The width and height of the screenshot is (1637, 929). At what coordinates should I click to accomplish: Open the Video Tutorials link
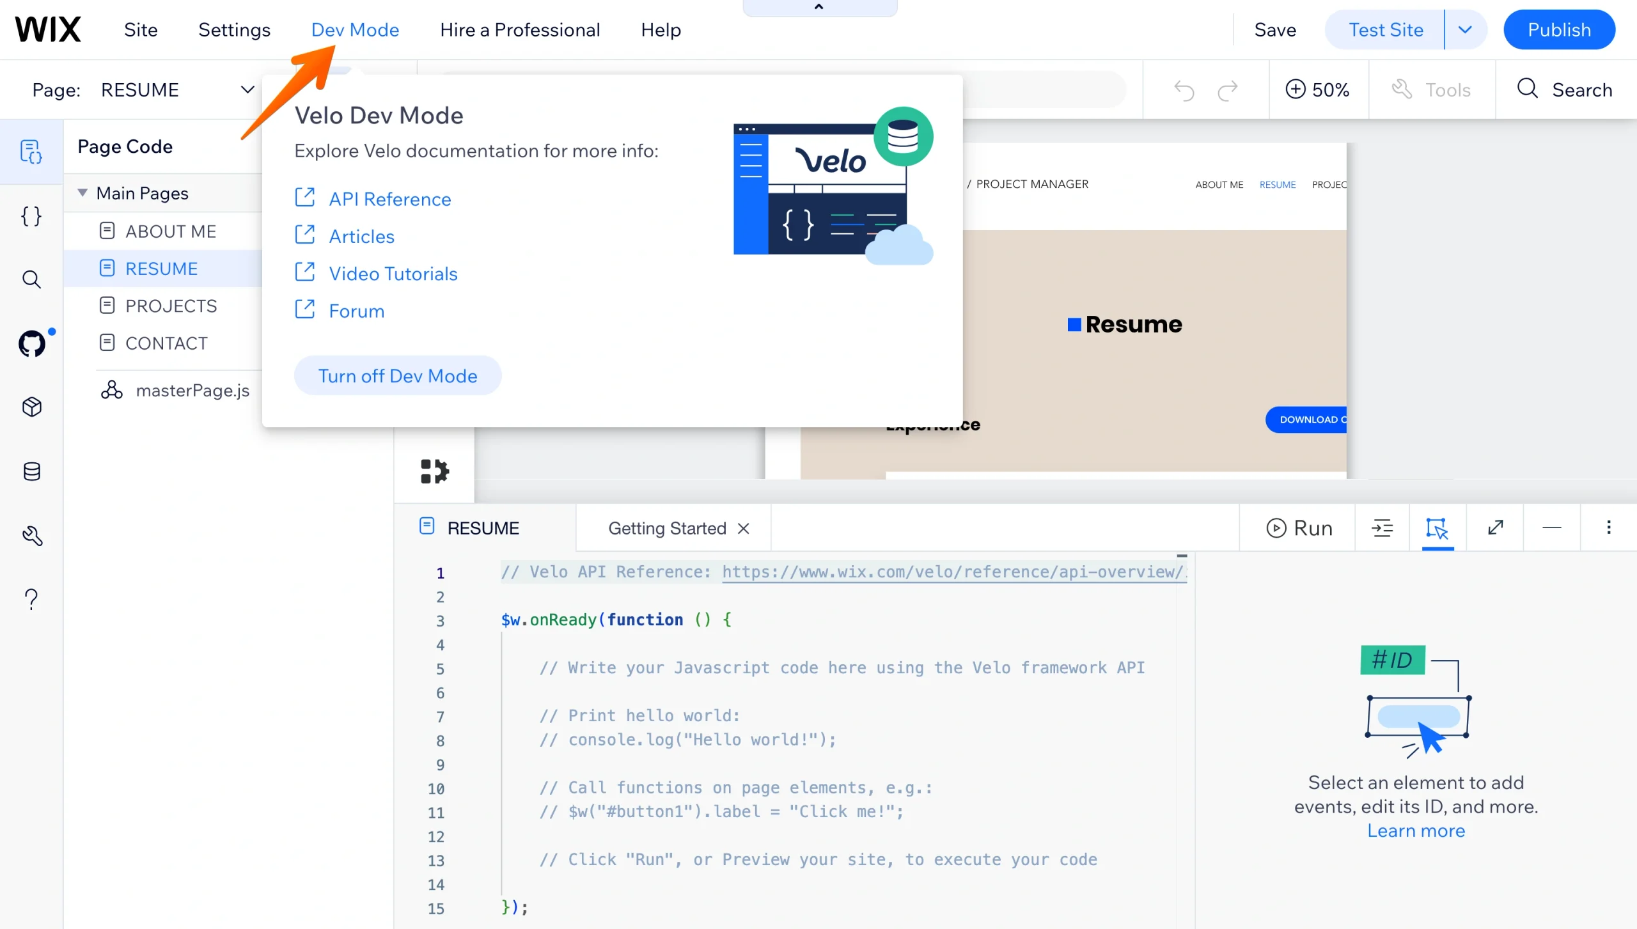pos(393,274)
